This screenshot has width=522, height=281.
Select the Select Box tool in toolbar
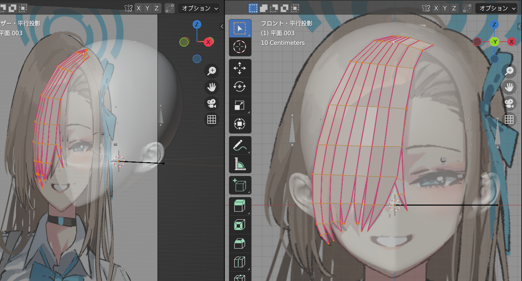click(240, 28)
